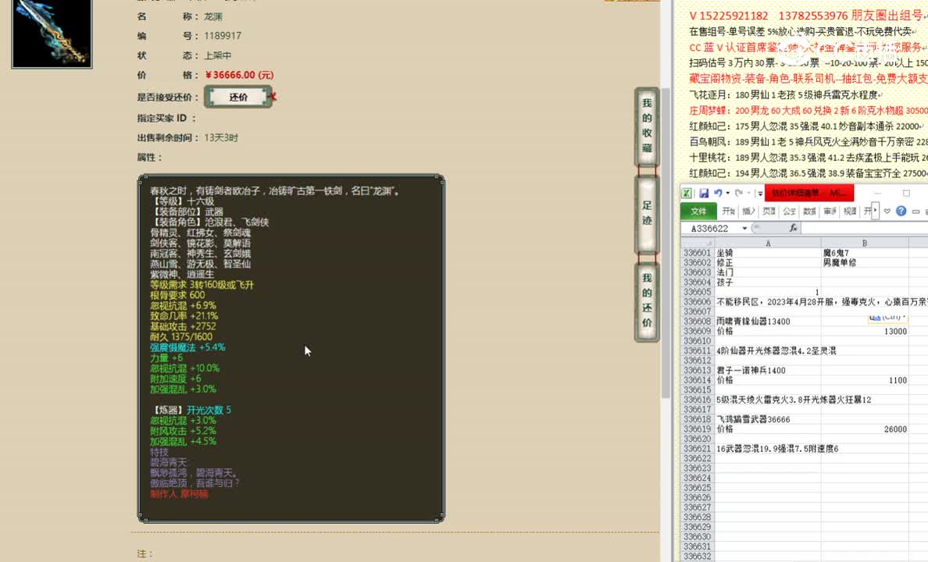Click the 庄周梦蝶 red listing line

click(x=808, y=111)
